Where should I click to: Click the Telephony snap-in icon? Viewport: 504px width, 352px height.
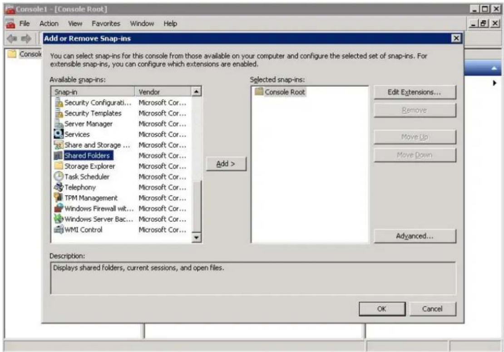pyautogui.click(x=59, y=187)
